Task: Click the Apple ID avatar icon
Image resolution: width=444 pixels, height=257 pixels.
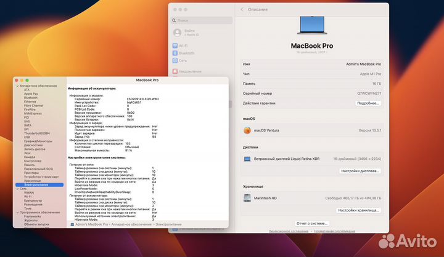Action: pyautogui.click(x=177, y=33)
